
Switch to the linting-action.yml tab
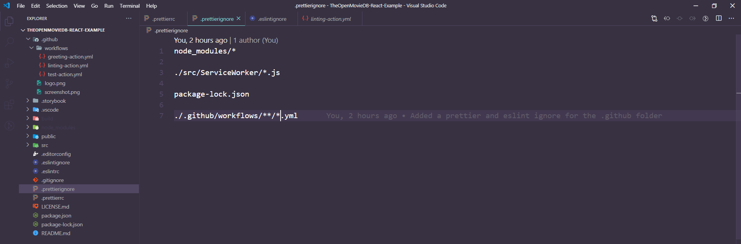(x=330, y=19)
